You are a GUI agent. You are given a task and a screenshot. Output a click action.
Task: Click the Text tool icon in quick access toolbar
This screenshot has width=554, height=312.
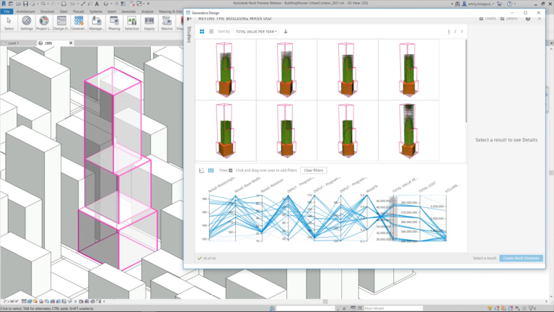(97, 4)
